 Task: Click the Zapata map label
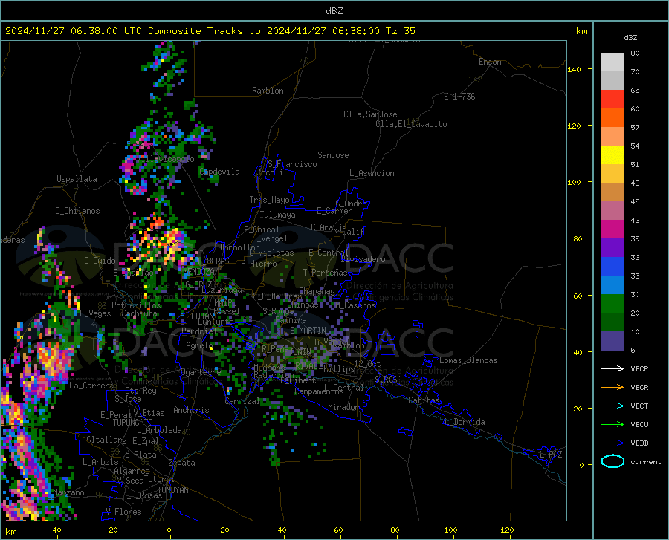click(182, 463)
